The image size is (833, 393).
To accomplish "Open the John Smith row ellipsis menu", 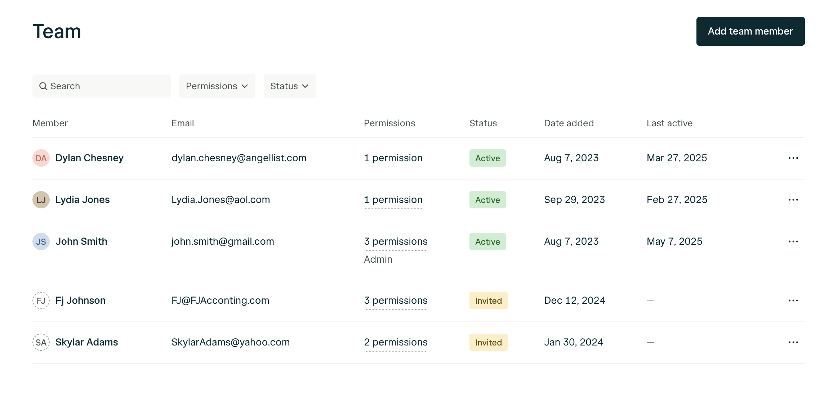I will coord(793,241).
